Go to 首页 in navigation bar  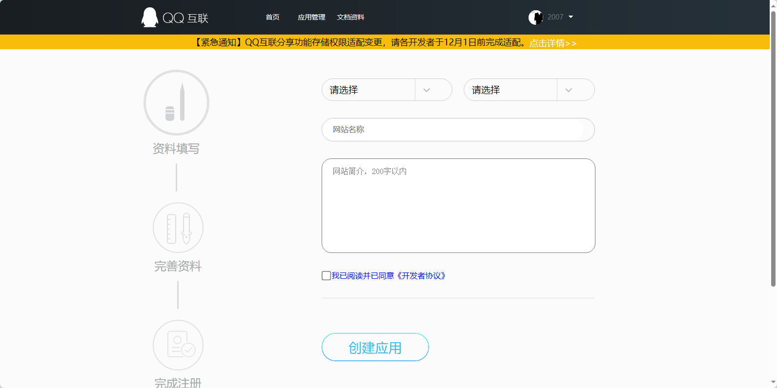pos(272,18)
